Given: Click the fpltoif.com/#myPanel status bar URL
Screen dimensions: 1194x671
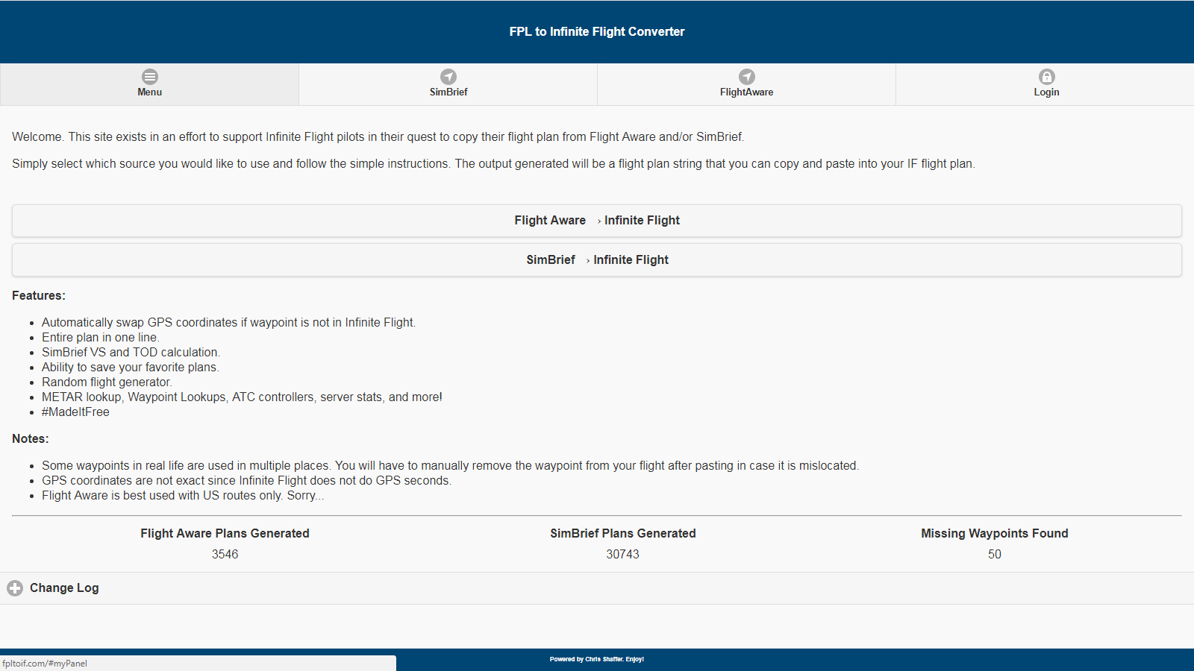Looking at the screenshot, I should pos(45,664).
